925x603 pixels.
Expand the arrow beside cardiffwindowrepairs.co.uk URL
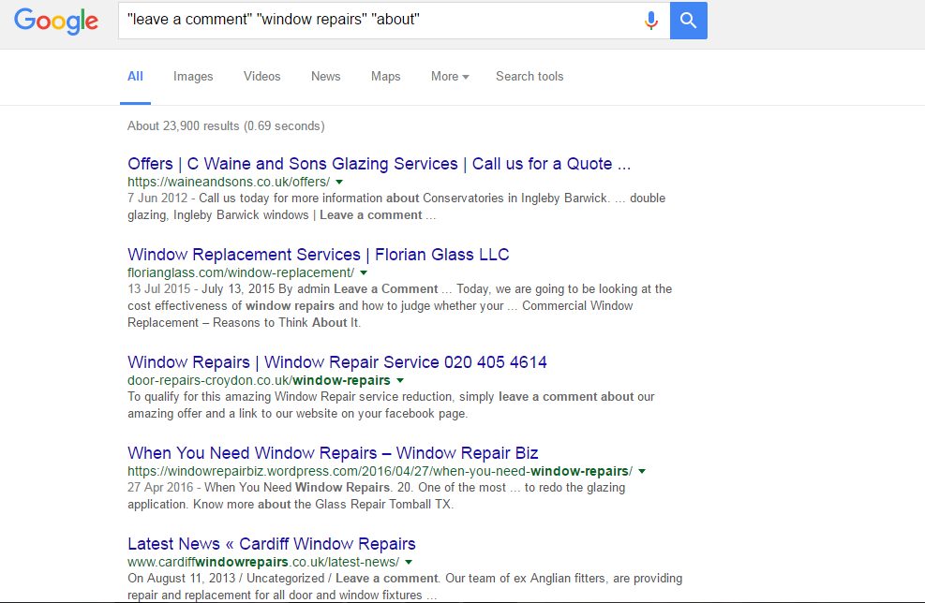pos(409,562)
